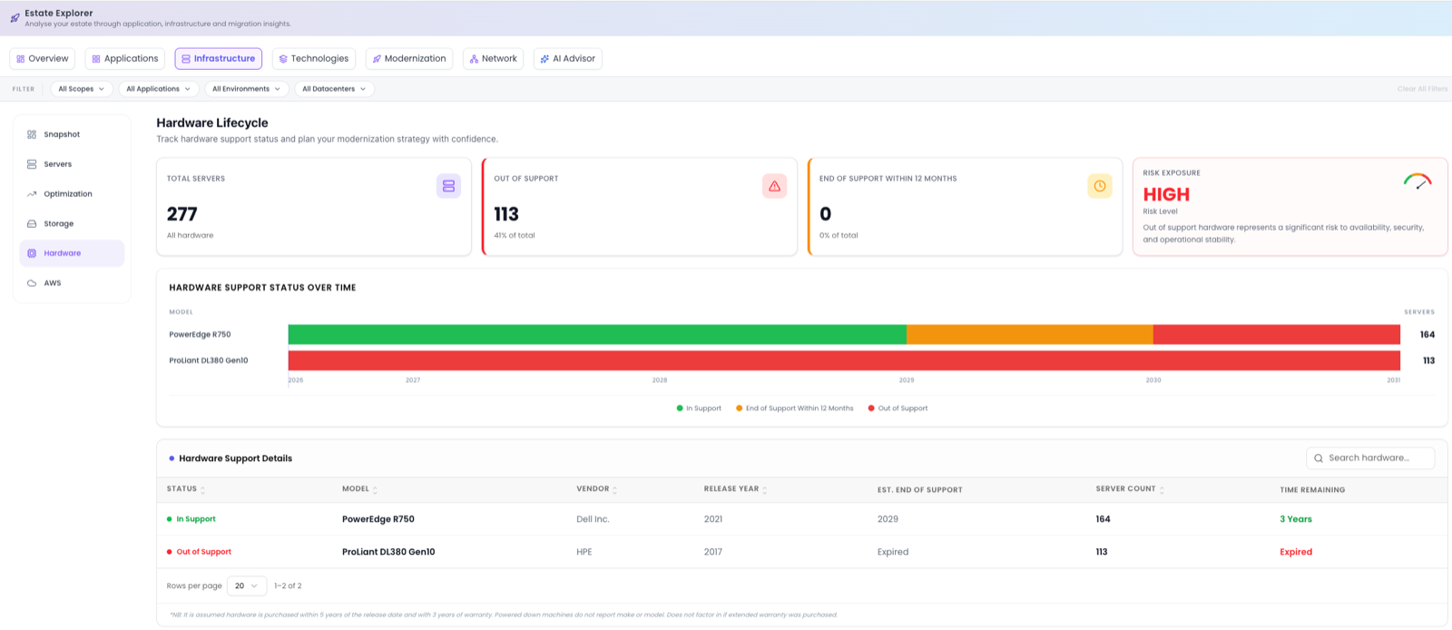1452x630 pixels.
Task: Click the magnifier icon in hardware search
Action: 1319,458
